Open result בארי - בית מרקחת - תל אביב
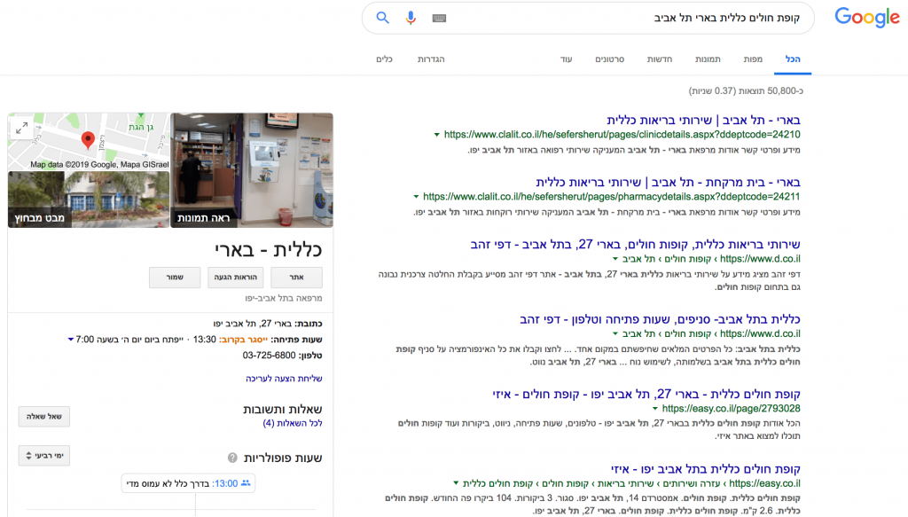The image size is (908, 517). 668,182
